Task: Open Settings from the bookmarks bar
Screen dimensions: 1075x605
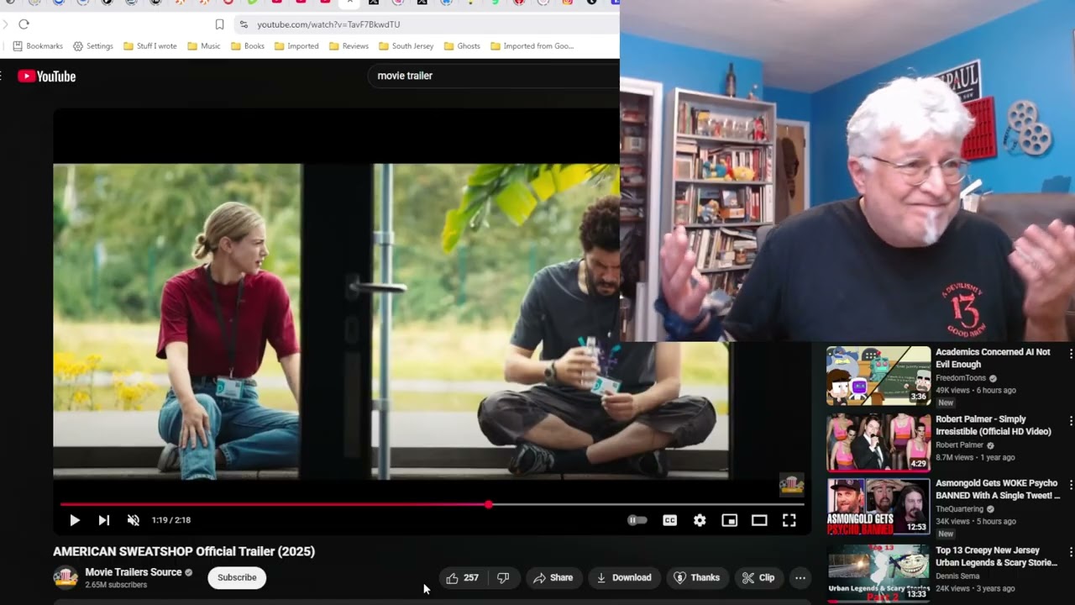Action: [x=92, y=46]
